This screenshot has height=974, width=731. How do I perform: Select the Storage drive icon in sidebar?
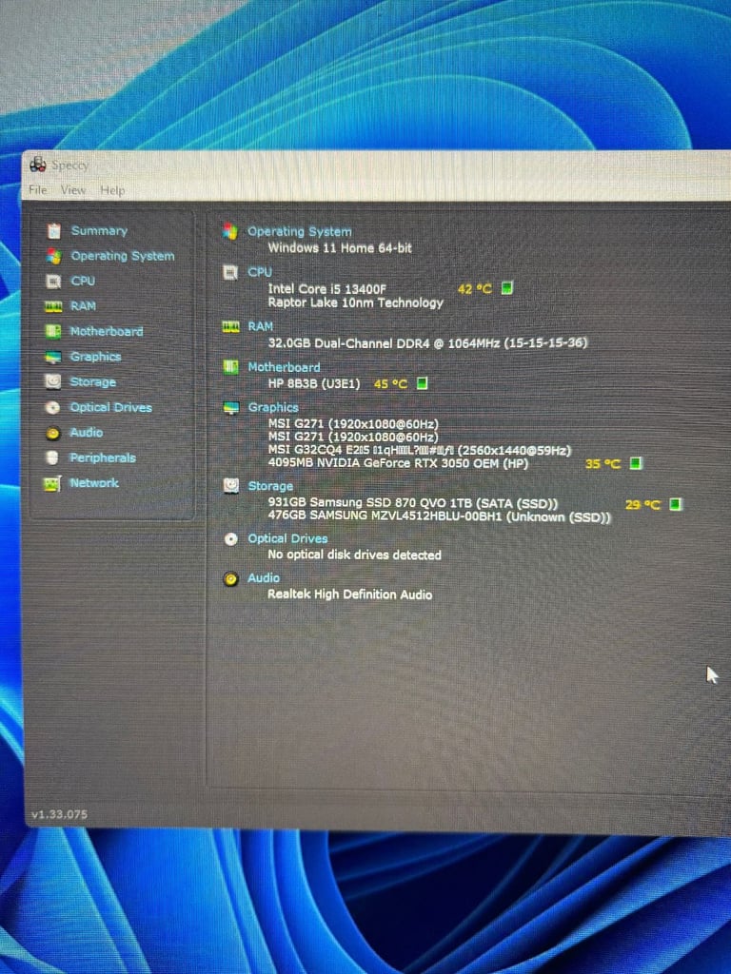tap(53, 381)
